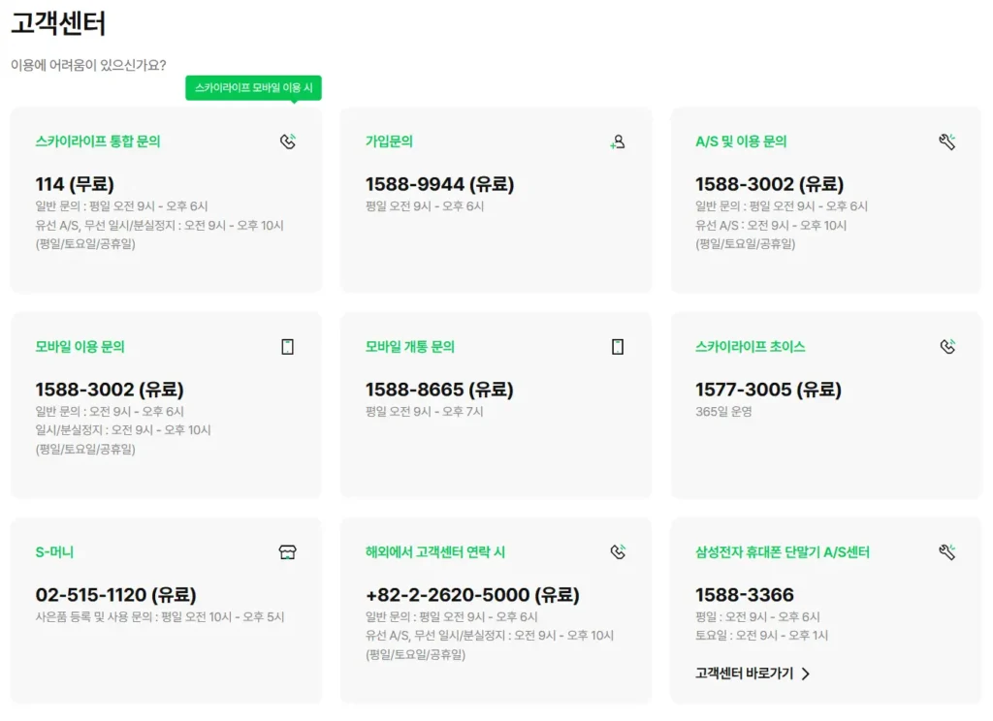Select the smartphone icon on 모바일 개통 문의 card
Image resolution: width=993 pixels, height=721 pixels.
click(x=618, y=347)
